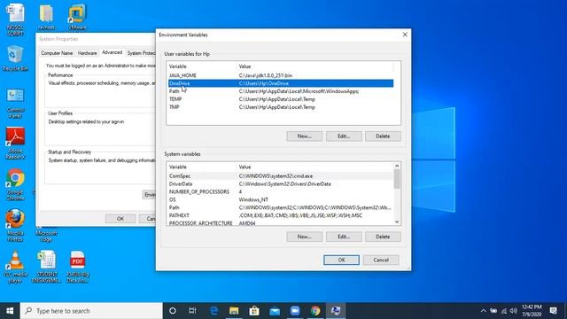
Task: Open Task View on the taskbar
Action: tap(192, 311)
